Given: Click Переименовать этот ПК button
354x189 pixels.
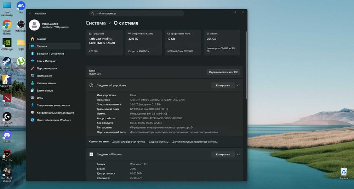Looking at the screenshot, I should coord(223,72).
